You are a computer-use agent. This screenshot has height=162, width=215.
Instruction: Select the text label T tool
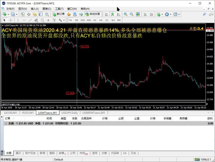click(54, 20)
